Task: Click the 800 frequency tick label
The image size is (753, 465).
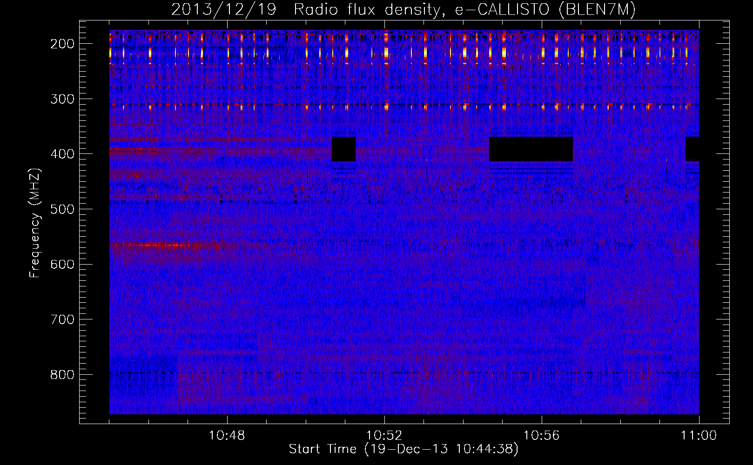Action: coord(62,375)
